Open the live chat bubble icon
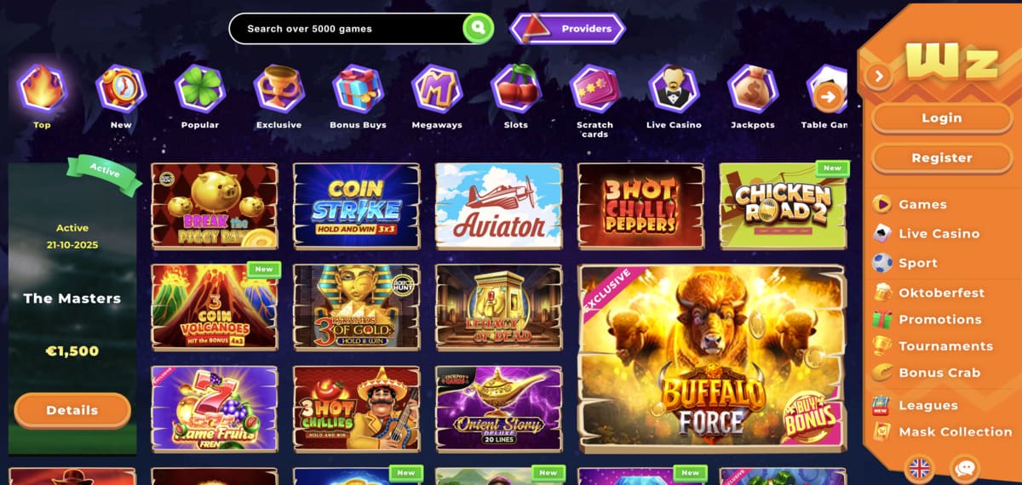The image size is (1022, 485). [x=965, y=468]
